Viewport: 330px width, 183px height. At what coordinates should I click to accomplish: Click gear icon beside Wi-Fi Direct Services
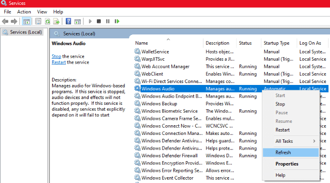[x=137, y=81]
